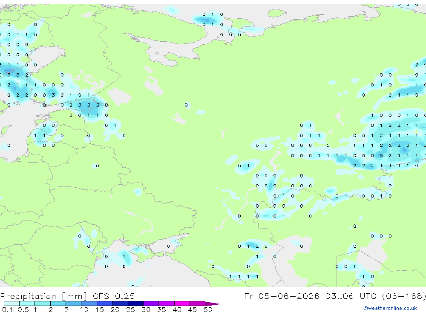
Task: Select the 35–40 mm violet swatch
Action: [x=167, y=303]
